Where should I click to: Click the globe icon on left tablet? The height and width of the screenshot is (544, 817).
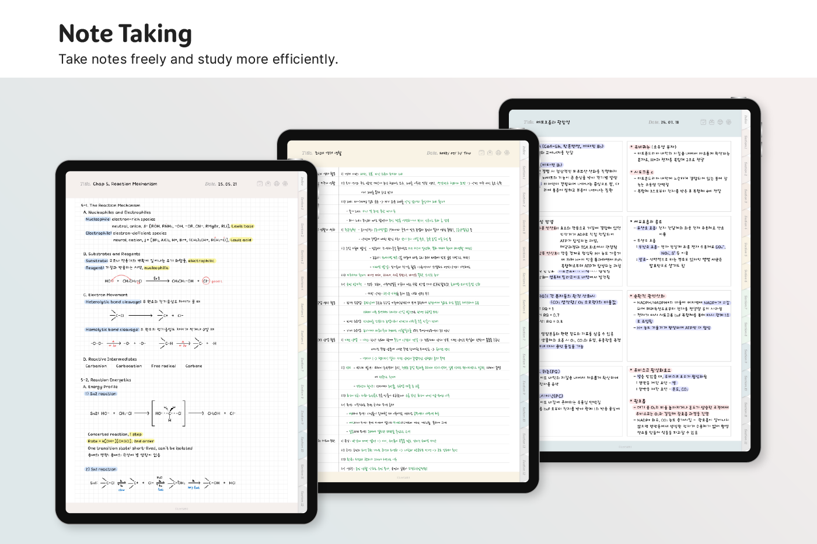point(277,183)
